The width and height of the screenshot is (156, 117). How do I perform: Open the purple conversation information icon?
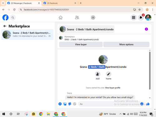(146, 29)
